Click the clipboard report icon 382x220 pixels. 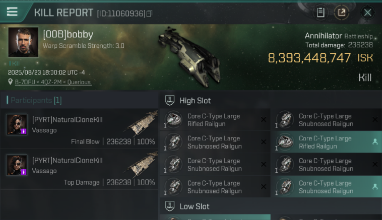321,13
